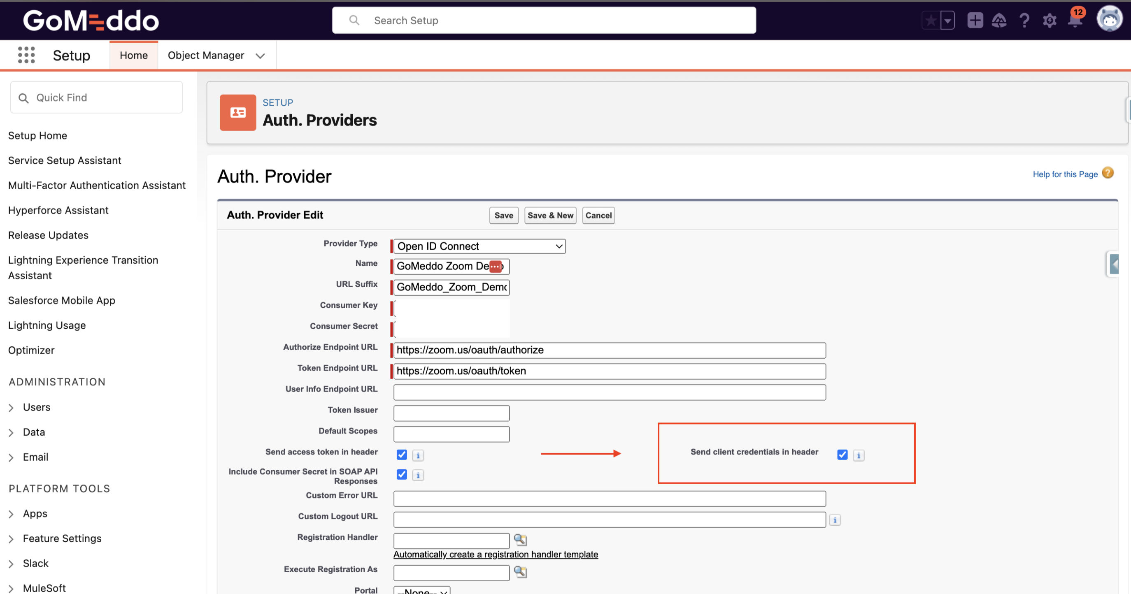
Task: Click the global actions plus icon
Action: coord(975,21)
